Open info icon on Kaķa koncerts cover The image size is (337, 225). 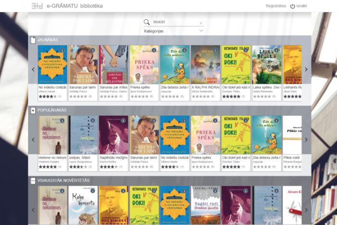click(x=92, y=191)
